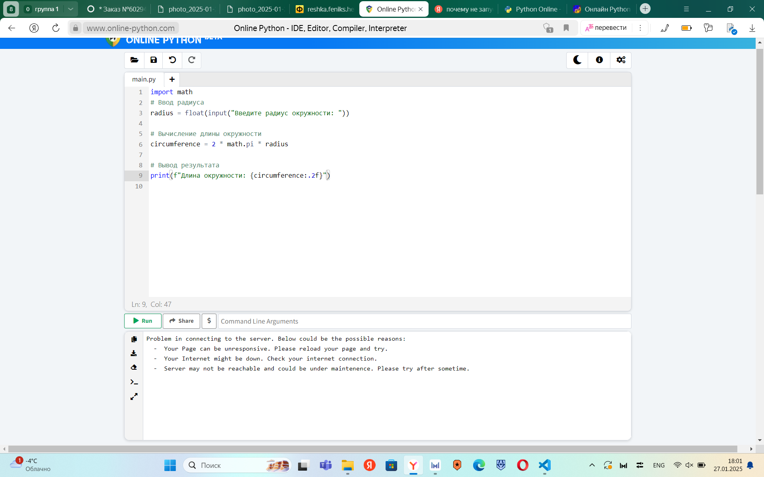The height and width of the screenshot is (477, 764).
Task: Download the console output
Action: point(134,353)
